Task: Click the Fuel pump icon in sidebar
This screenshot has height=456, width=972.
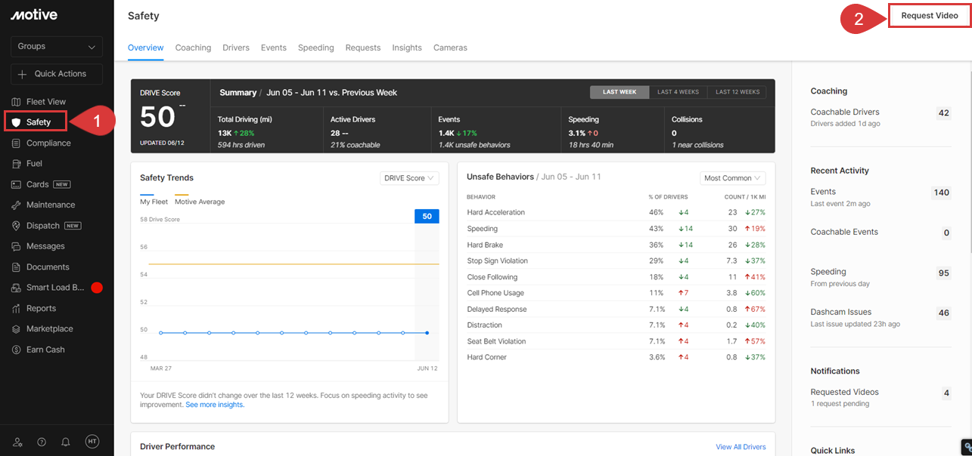Action: [x=17, y=164]
